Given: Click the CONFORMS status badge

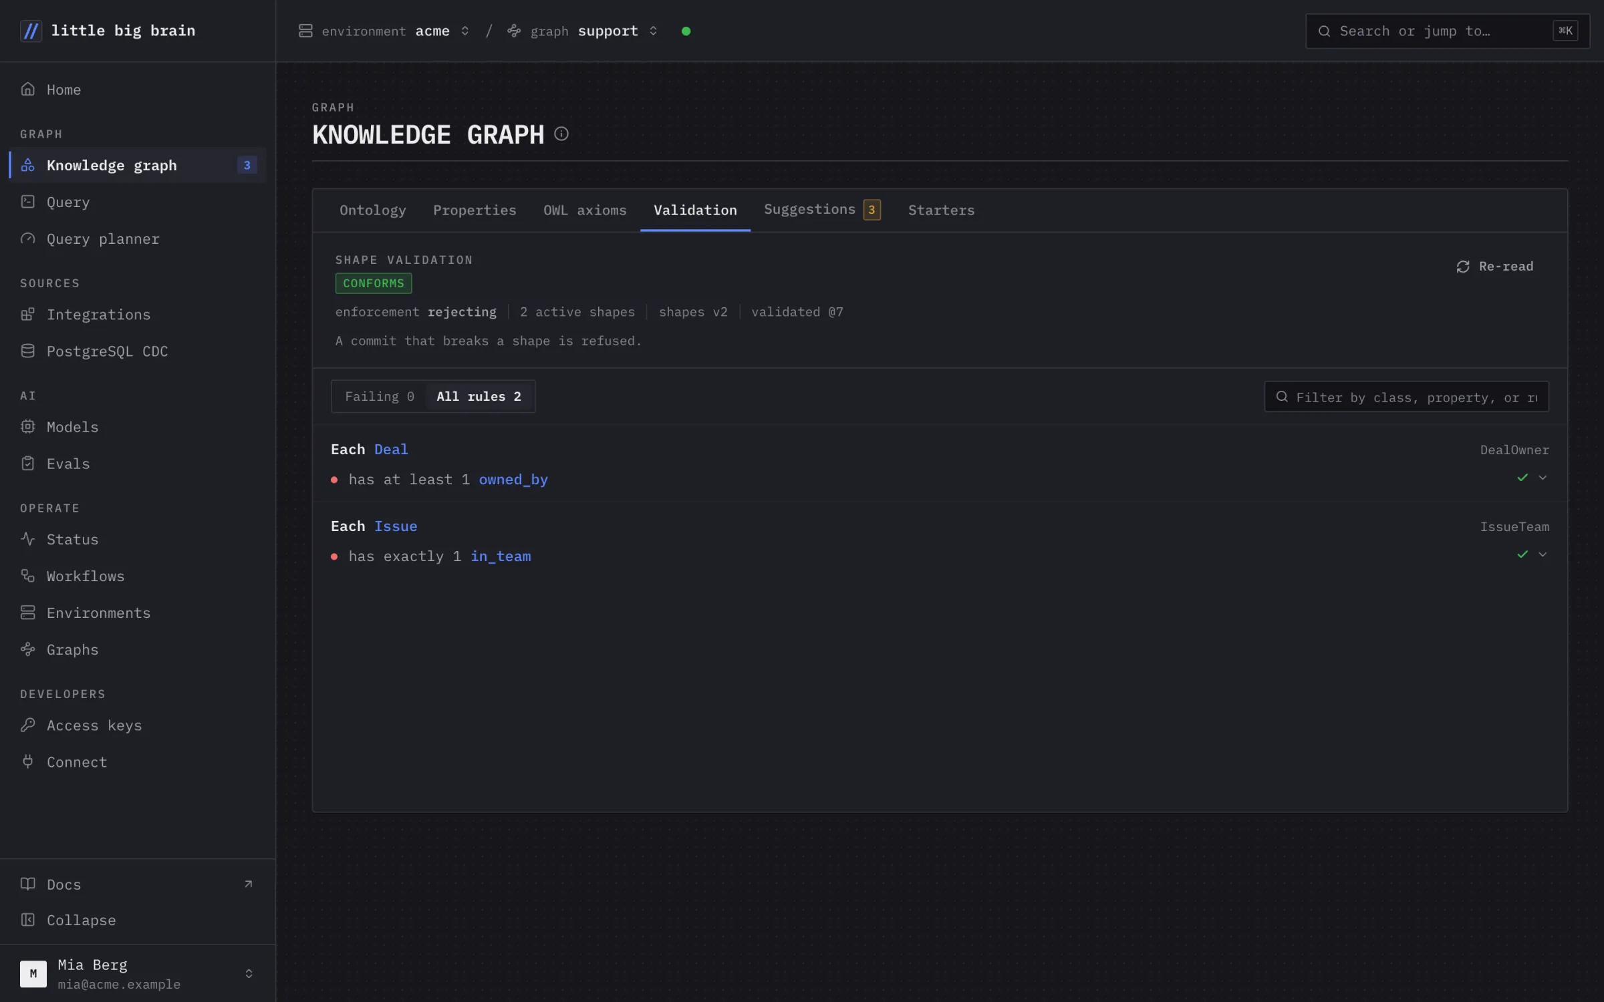Looking at the screenshot, I should click(374, 283).
